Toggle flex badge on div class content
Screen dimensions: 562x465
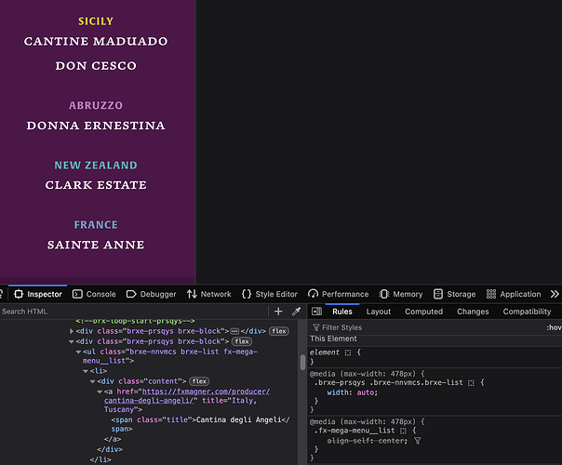(x=199, y=380)
